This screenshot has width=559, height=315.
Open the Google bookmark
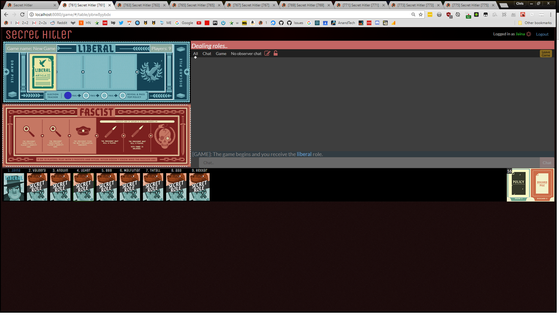point(184,23)
